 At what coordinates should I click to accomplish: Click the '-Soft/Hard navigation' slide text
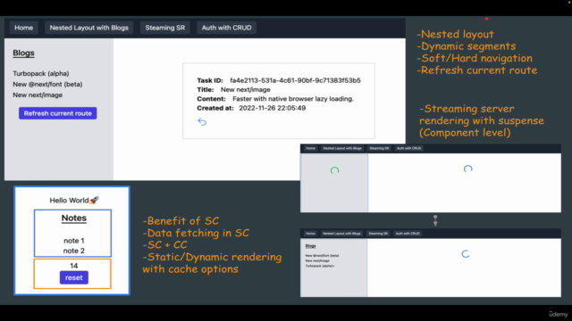click(x=475, y=58)
